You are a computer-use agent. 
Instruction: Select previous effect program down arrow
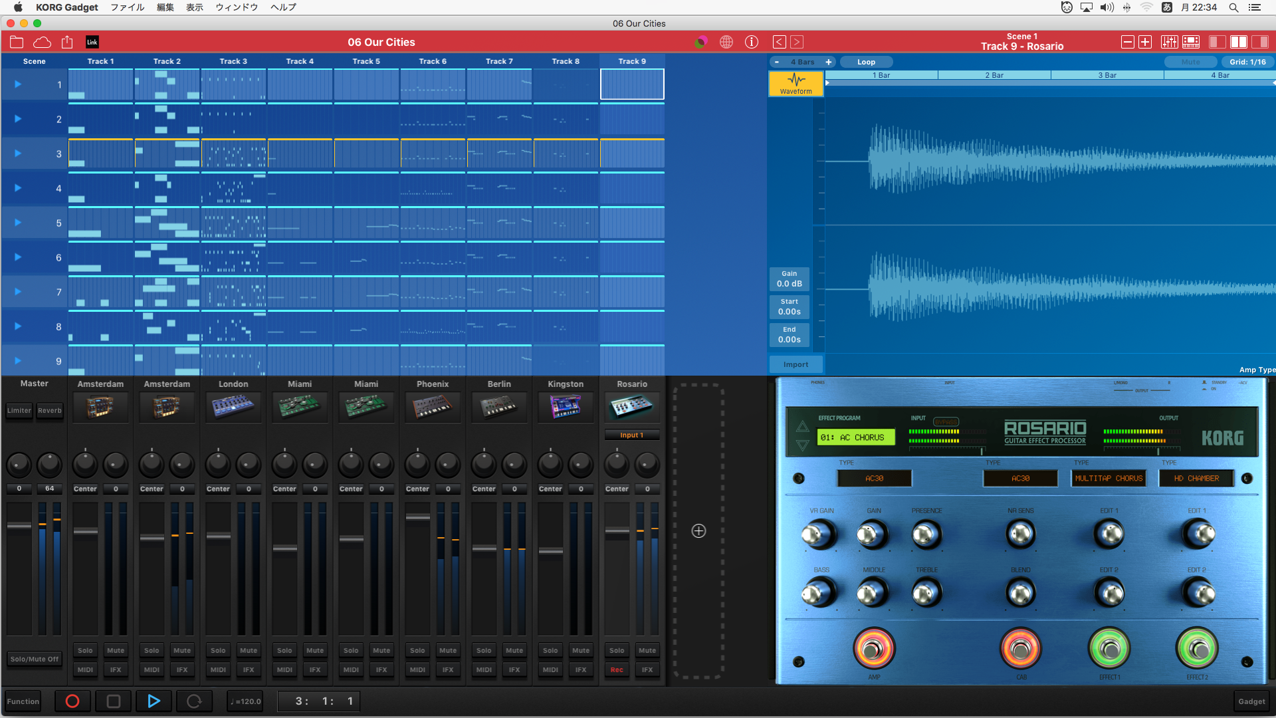[x=802, y=445]
